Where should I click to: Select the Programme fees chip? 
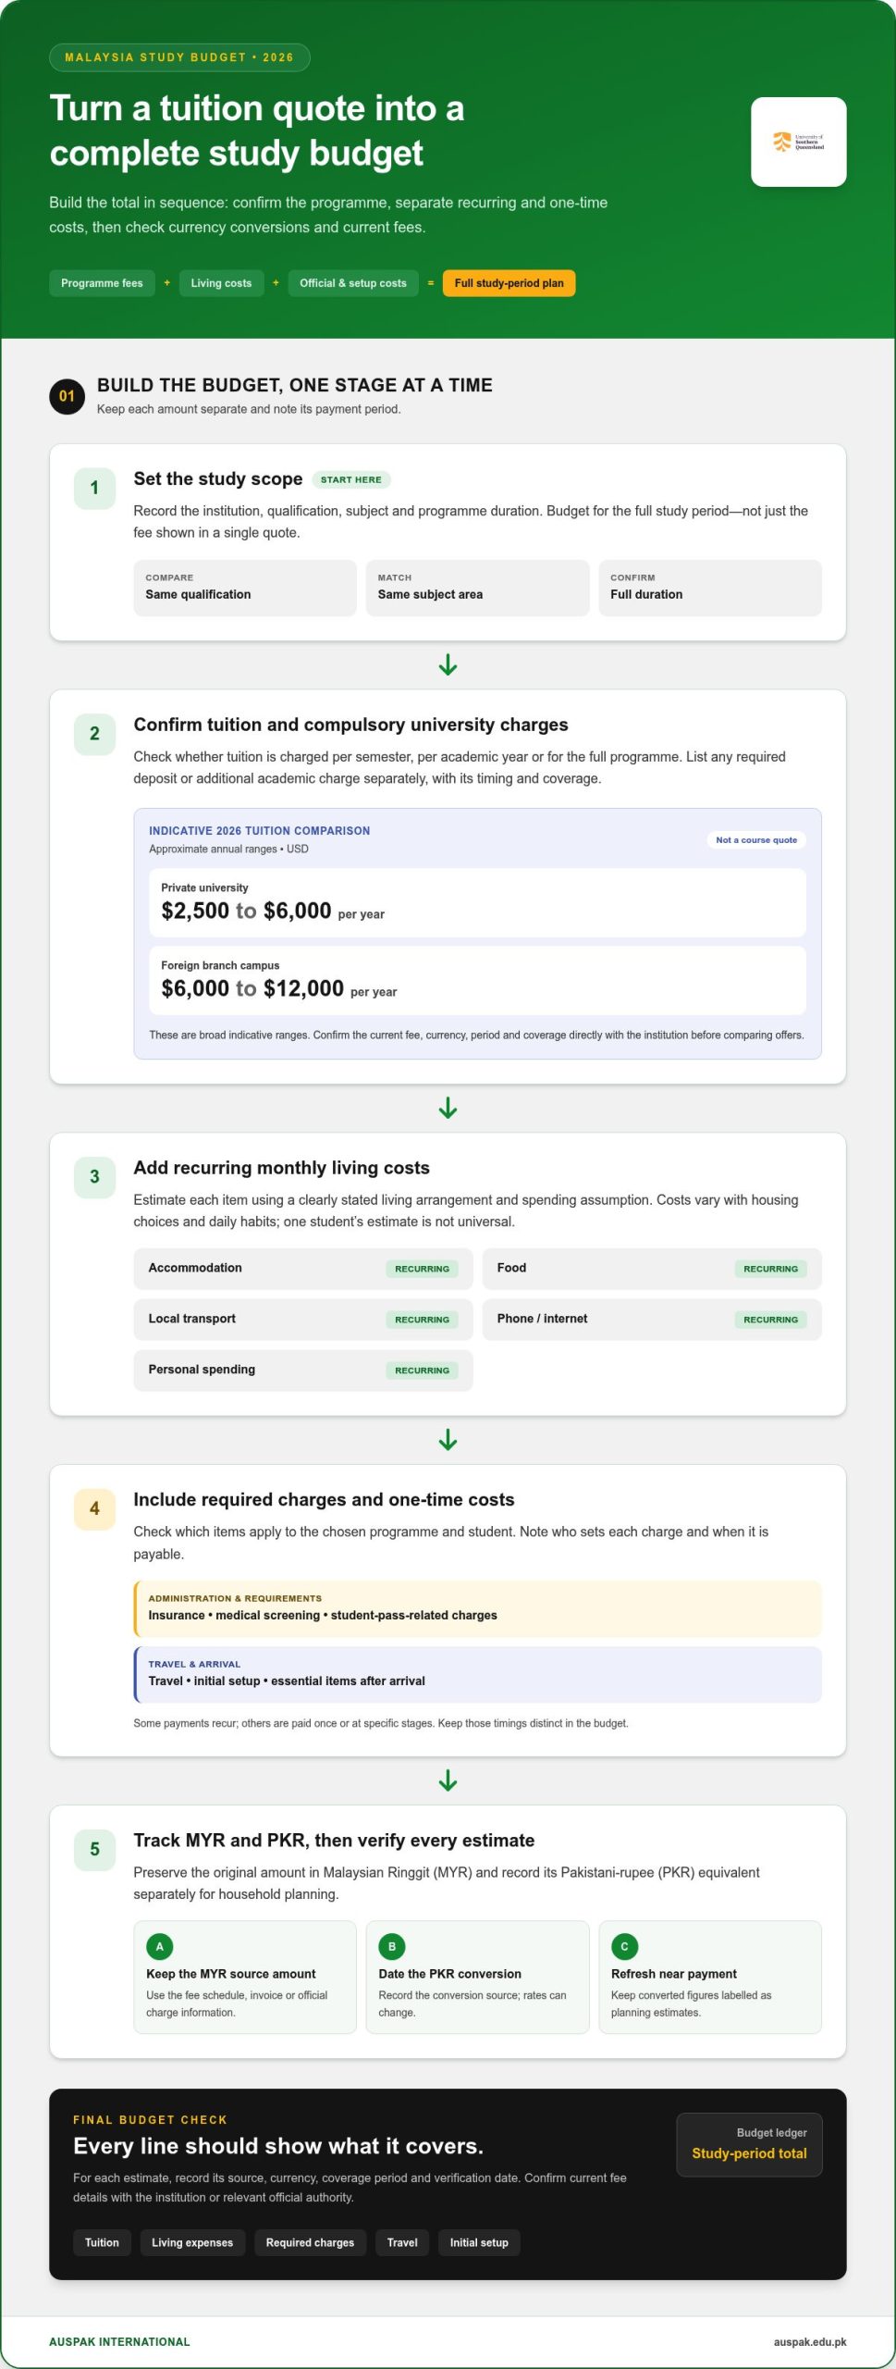[x=102, y=283]
